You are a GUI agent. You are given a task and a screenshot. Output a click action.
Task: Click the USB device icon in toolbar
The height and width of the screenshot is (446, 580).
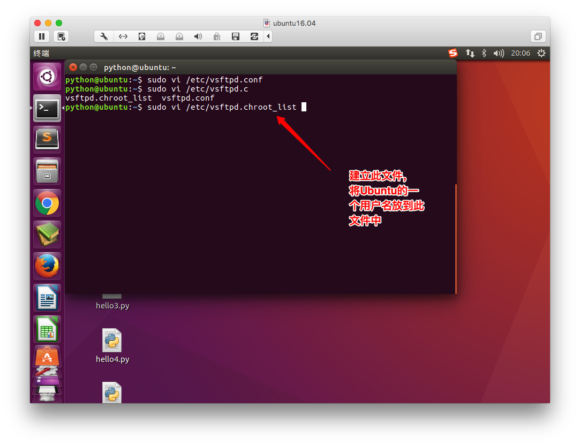tap(217, 36)
